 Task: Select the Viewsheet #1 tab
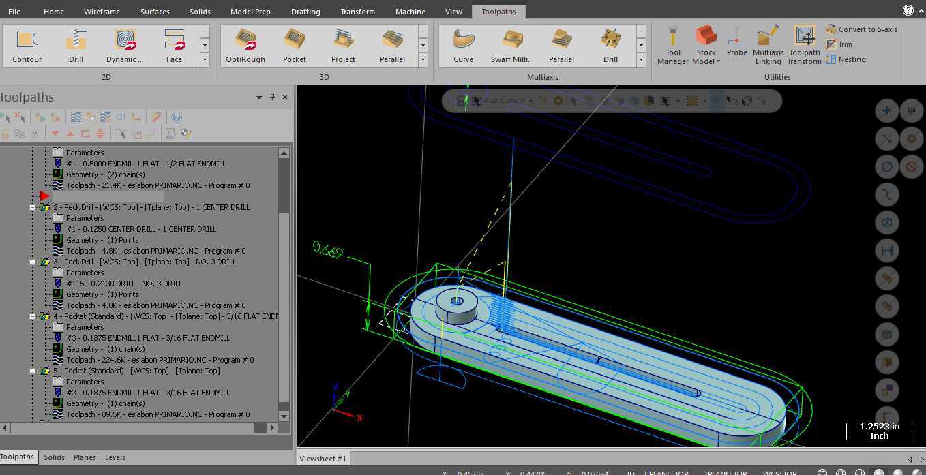(323, 458)
